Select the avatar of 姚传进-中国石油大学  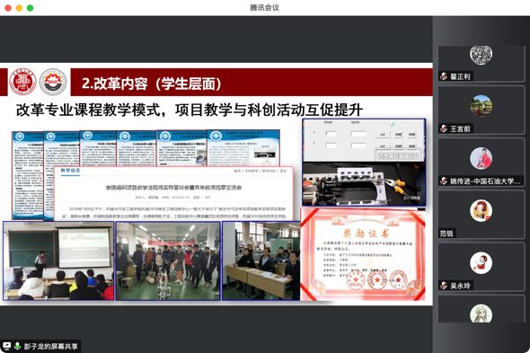(481, 158)
